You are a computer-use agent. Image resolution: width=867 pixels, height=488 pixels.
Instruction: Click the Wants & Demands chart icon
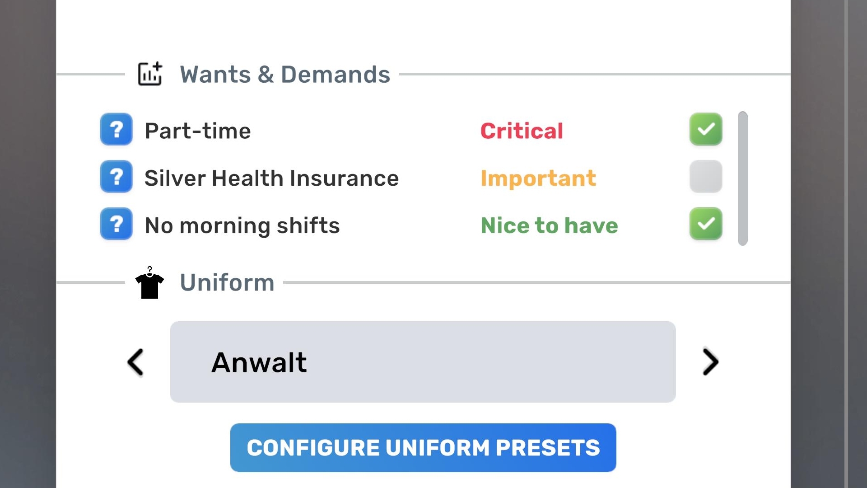pos(150,74)
